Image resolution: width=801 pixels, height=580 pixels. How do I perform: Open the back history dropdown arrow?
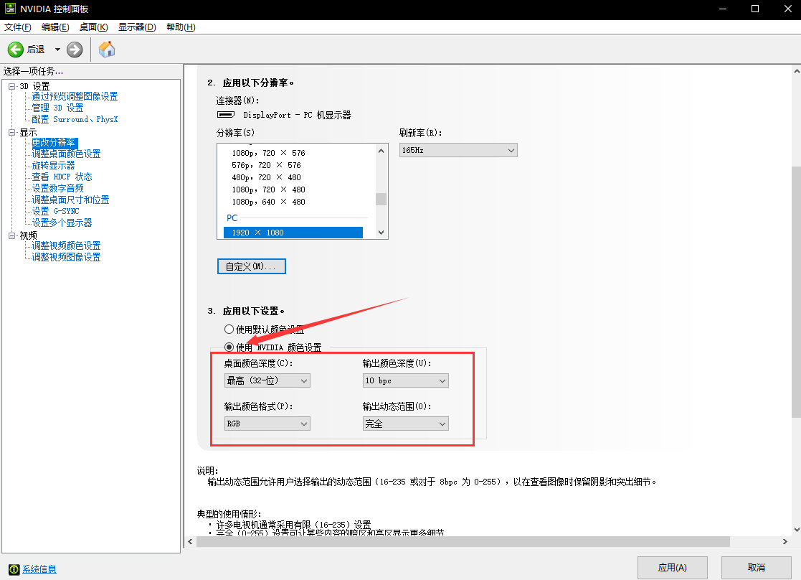coord(57,50)
